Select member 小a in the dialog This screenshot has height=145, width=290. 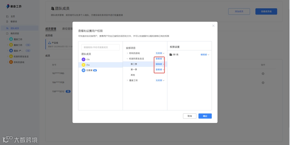(x=100, y=65)
